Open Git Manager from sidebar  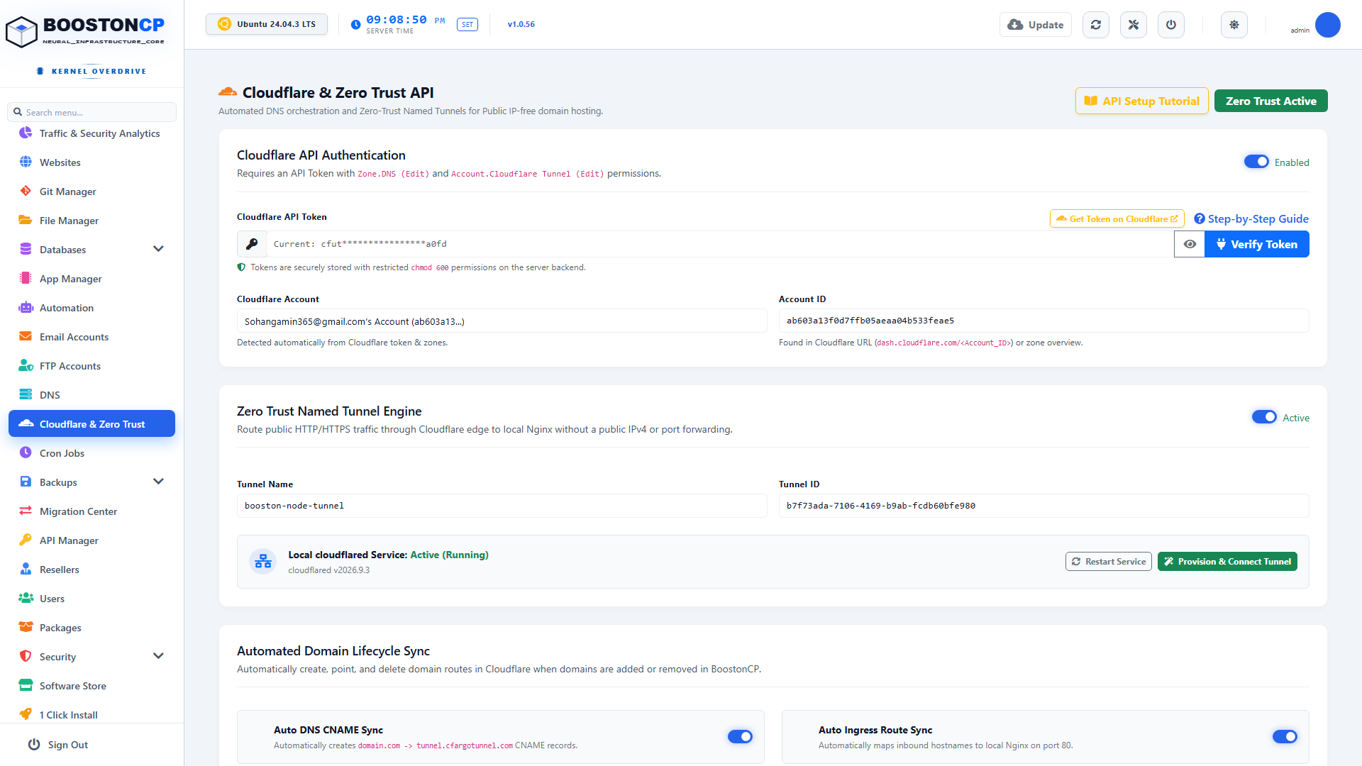92,191
